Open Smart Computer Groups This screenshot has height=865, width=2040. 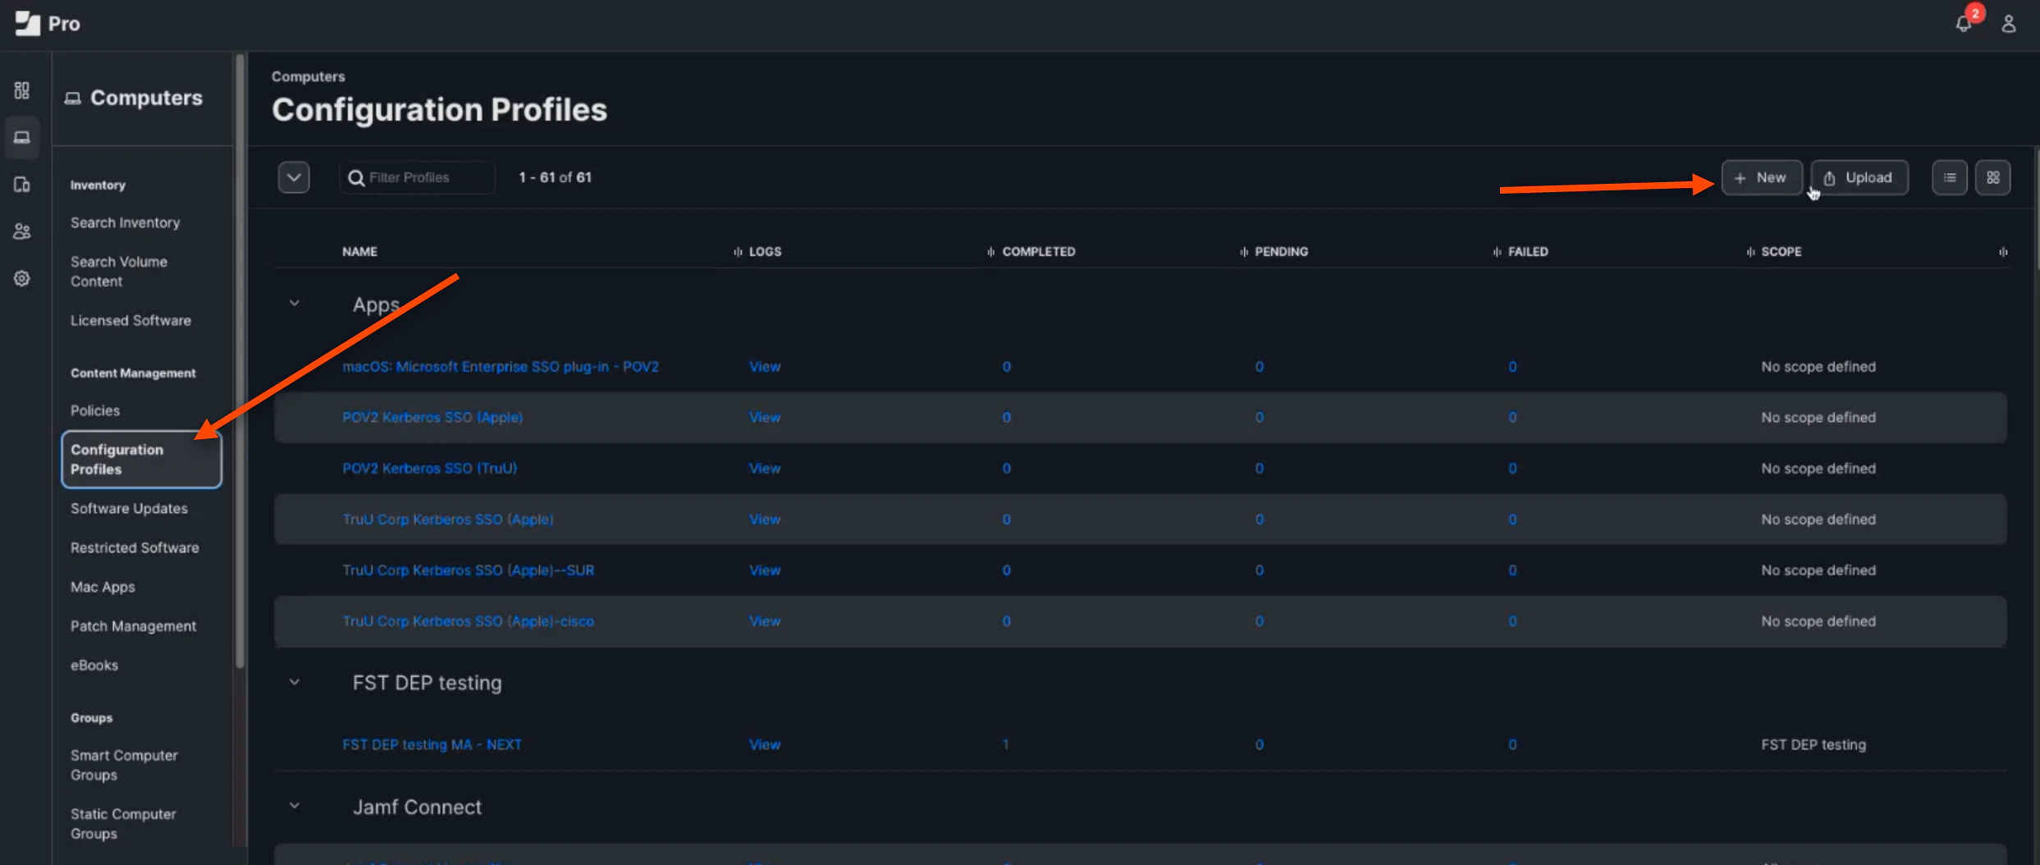coord(124,765)
